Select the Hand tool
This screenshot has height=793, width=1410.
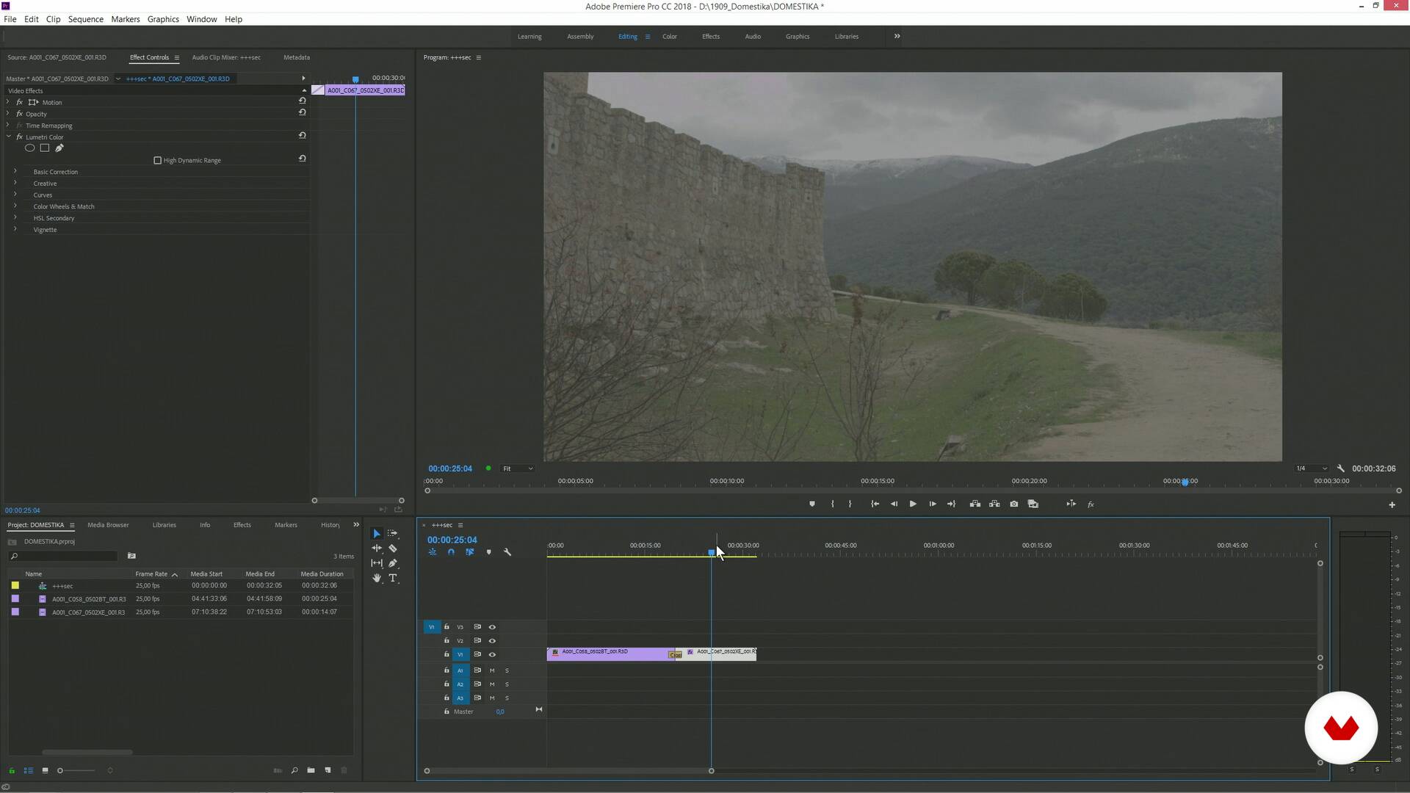(377, 579)
